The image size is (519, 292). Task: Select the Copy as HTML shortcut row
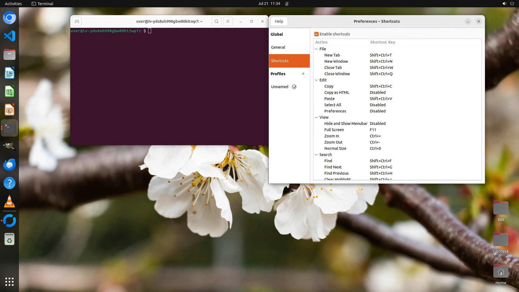337,92
